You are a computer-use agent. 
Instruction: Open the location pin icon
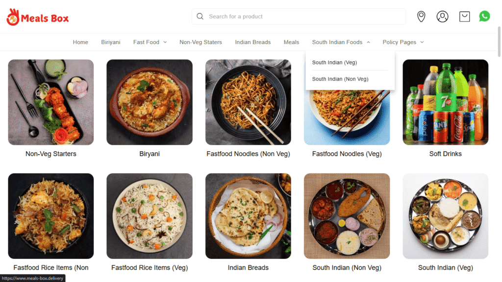pyautogui.click(x=421, y=17)
